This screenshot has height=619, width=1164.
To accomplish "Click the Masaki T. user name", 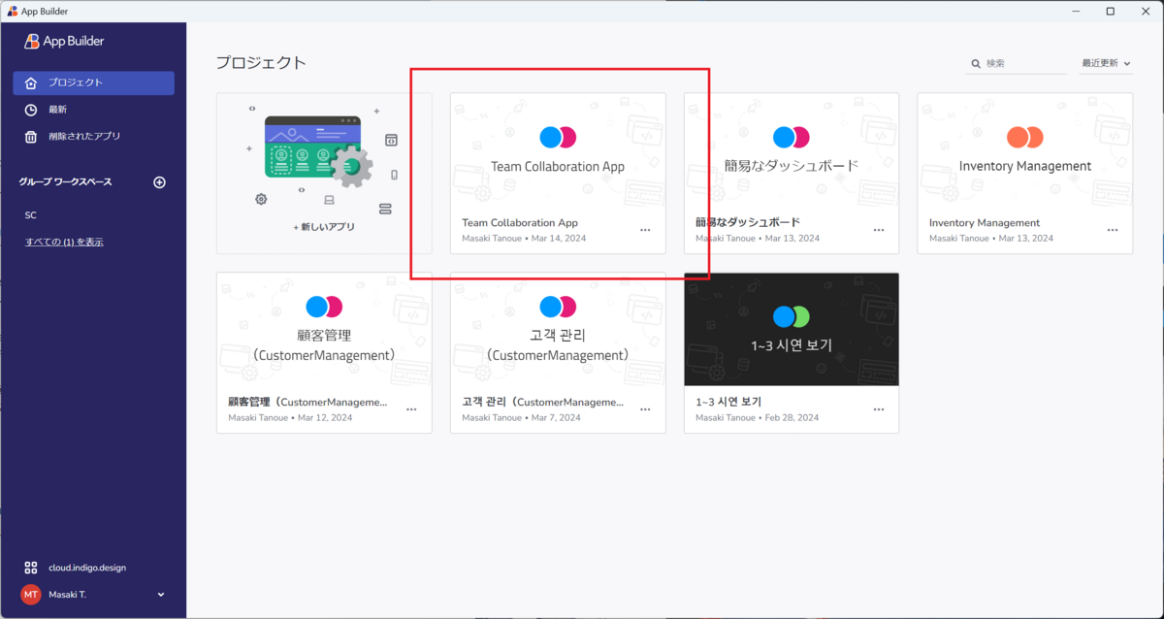I will (68, 594).
